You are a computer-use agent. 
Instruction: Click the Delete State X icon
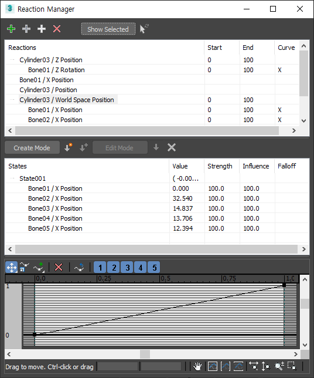(172, 147)
